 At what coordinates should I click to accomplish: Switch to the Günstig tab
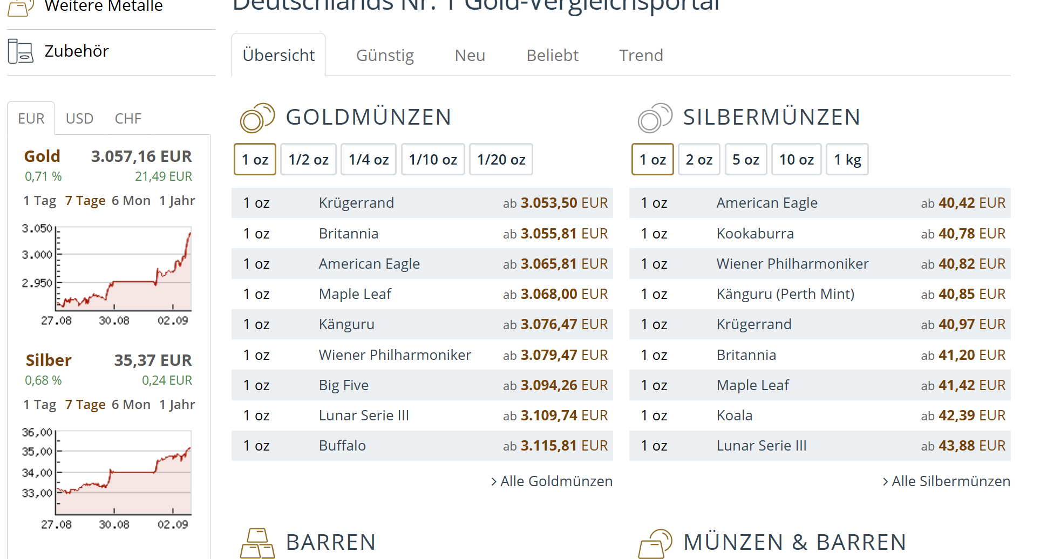pos(385,56)
